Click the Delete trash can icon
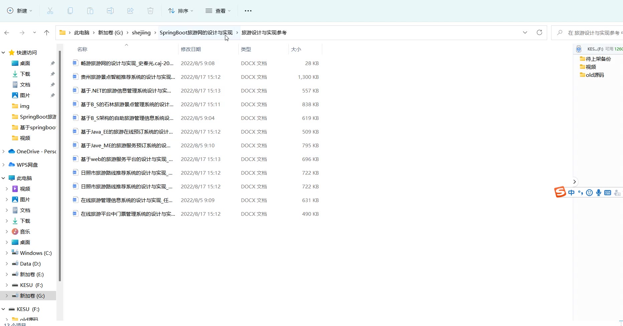 (x=150, y=11)
